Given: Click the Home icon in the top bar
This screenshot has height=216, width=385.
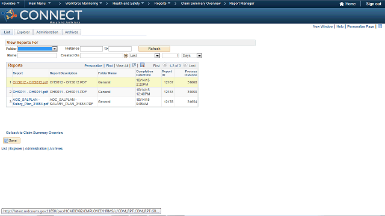Looking at the screenshot, I should click(342, 4).
